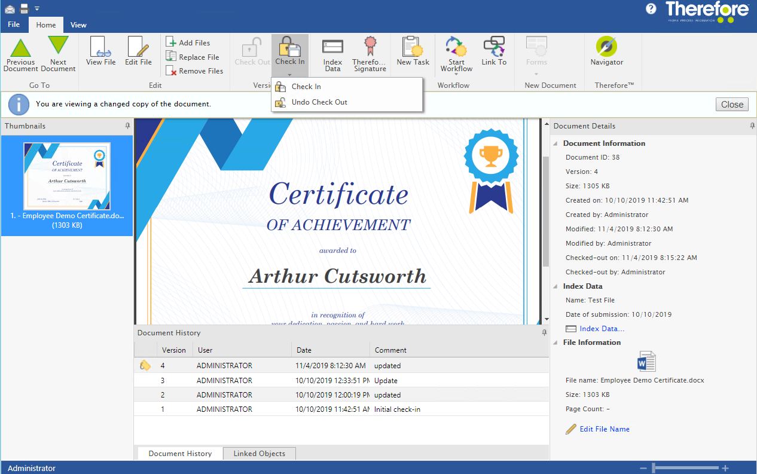This screenshot has width=757, height=474.
Task: Close the changed copy notification
Action: point(732,104)
